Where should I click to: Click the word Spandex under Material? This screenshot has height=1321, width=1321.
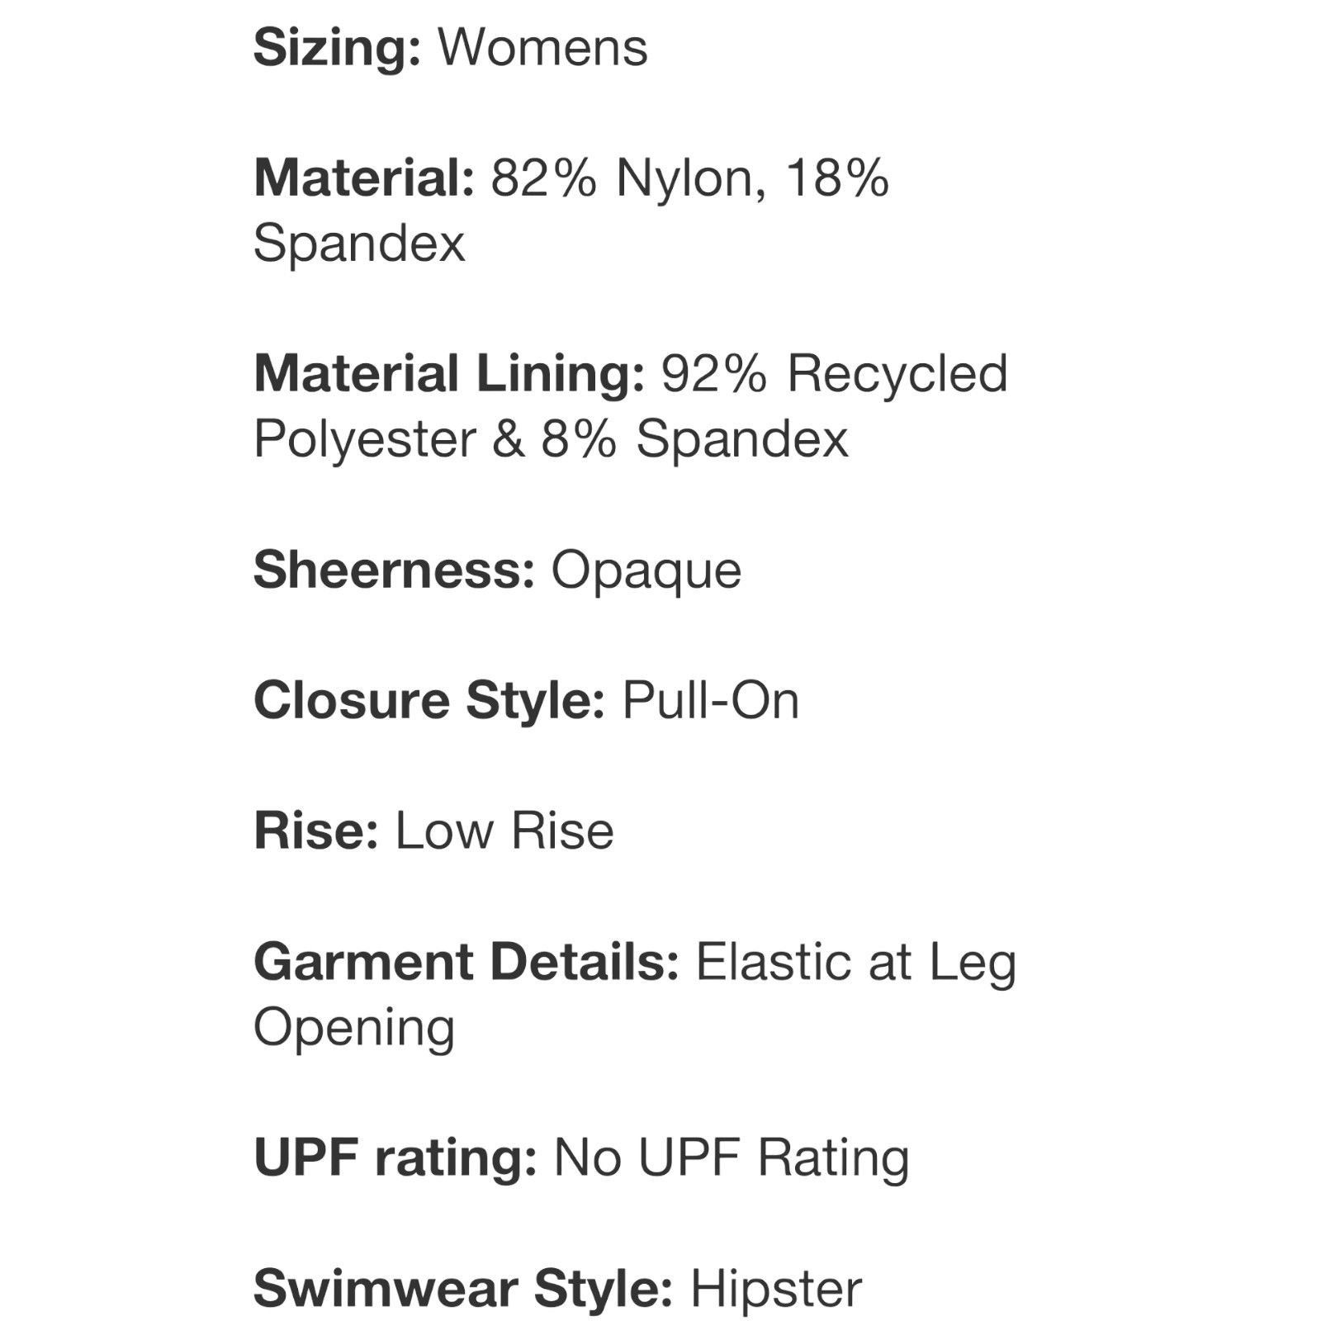click(x=359, y=244)
